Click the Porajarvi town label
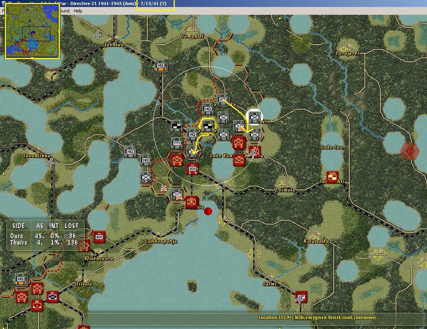 [347, 53]
